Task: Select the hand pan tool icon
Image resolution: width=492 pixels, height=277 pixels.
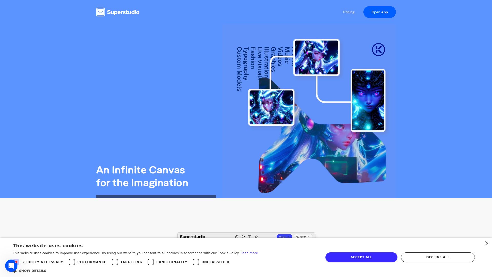Action: pyautogui.click(x=237, y=237)
